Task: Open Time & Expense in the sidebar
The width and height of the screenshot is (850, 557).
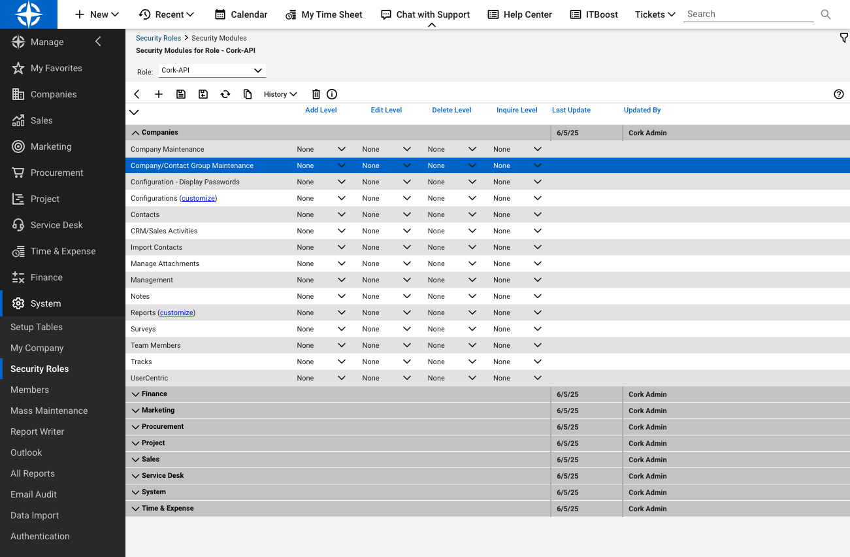Action: point(63,251)
